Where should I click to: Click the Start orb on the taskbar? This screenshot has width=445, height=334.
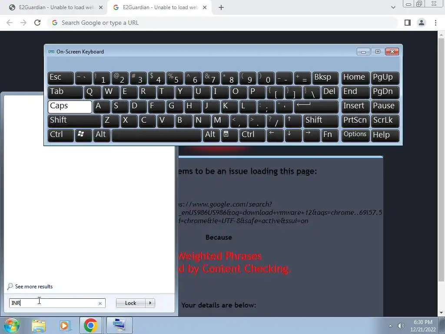11,325
